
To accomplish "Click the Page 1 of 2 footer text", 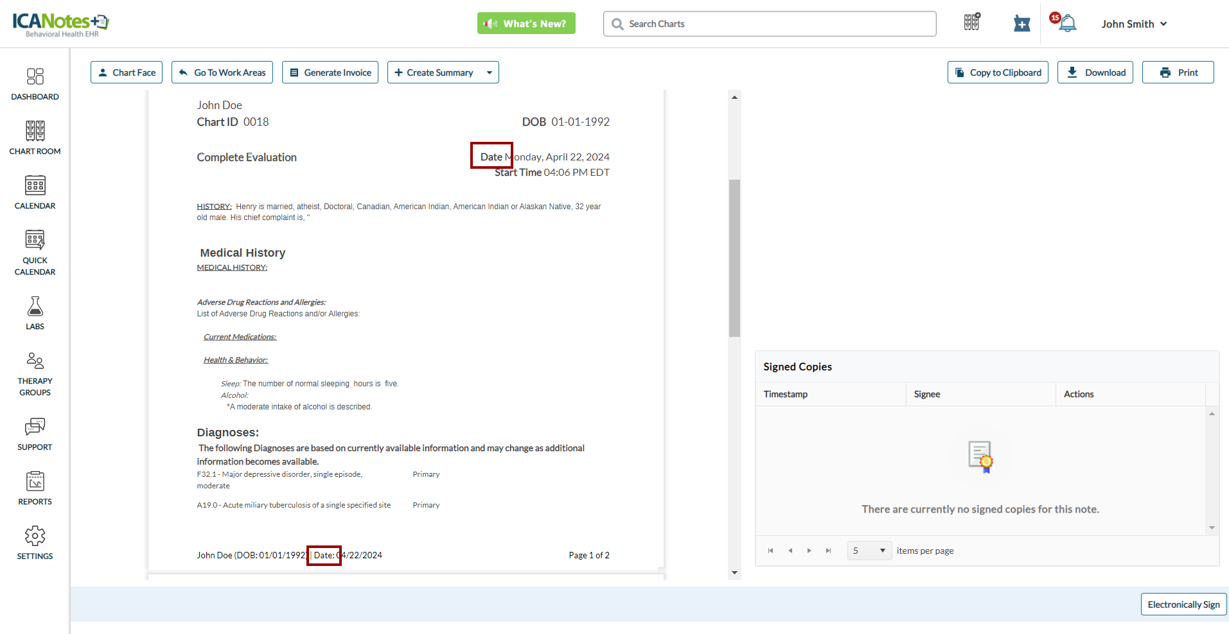I will (589, 555).
